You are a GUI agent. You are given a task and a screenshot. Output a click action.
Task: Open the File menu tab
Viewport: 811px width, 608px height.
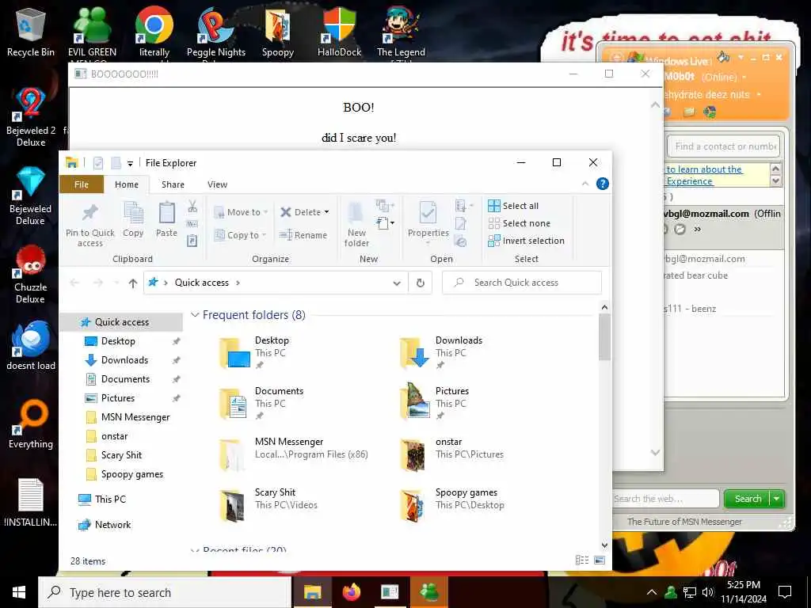coord(82,184)
